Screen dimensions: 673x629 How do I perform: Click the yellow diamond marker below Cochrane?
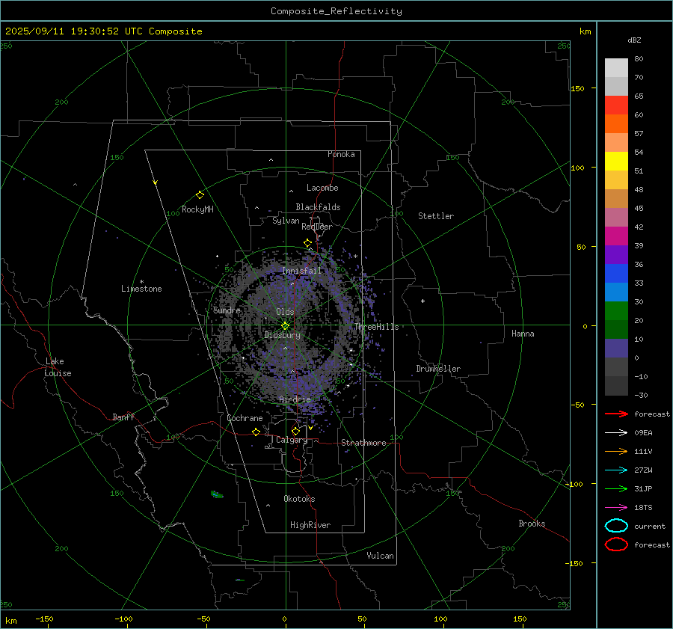click(x=256, y=432)
